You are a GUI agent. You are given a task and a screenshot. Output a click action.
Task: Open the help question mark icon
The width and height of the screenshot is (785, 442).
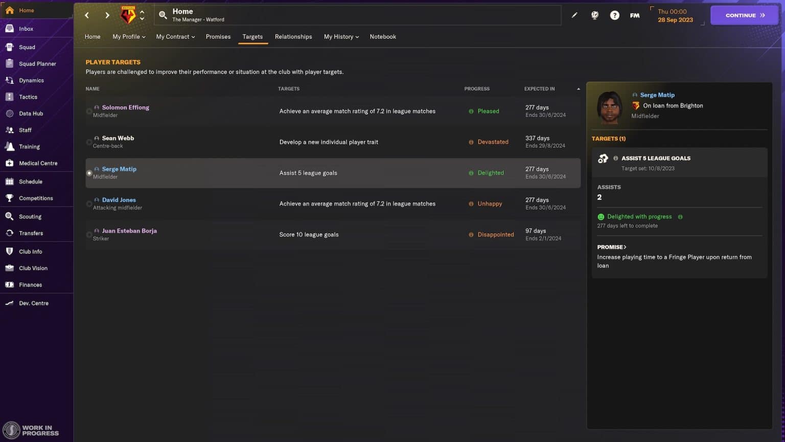(x=614, y=15)
